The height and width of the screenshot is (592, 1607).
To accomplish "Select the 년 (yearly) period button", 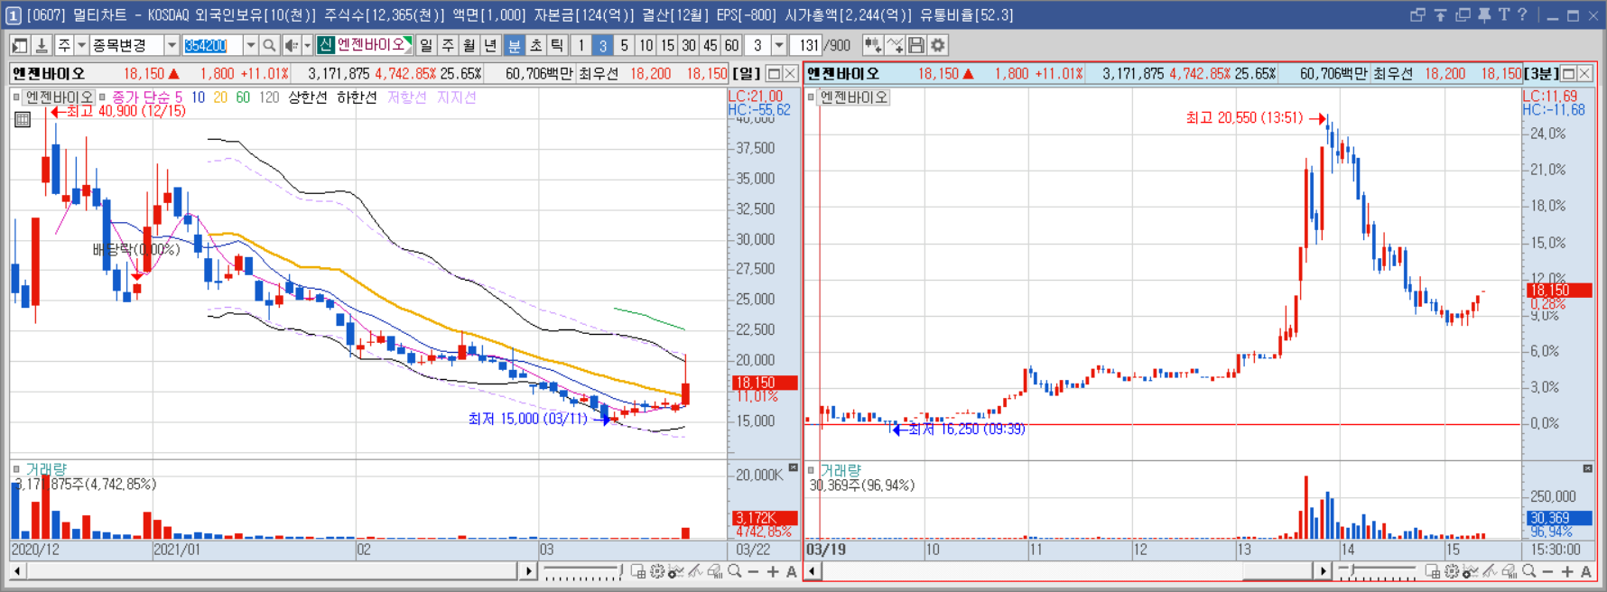I will [490, 45].
